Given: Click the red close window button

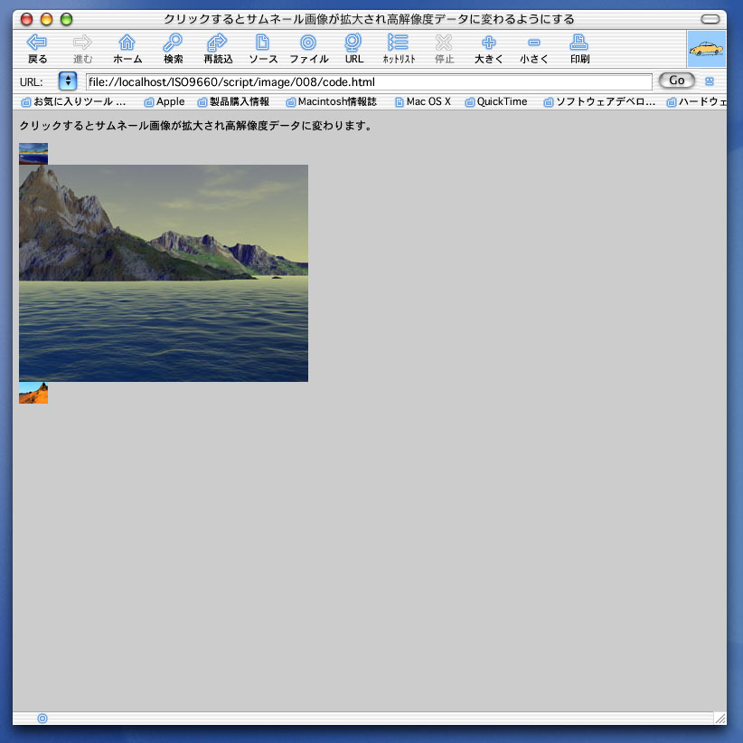Looking at the screenshot, I should point(26,19).
